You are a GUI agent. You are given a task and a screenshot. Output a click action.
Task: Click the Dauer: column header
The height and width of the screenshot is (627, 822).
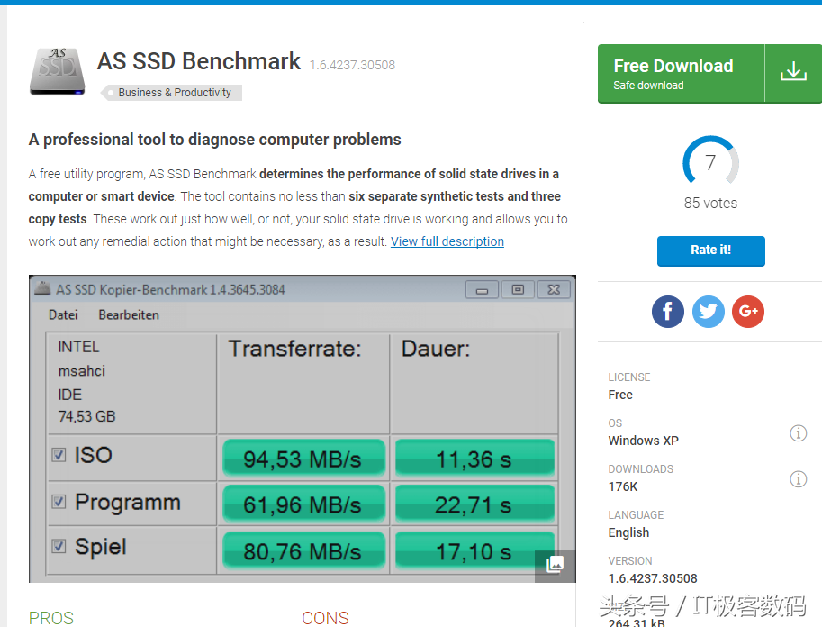(x=436, y=349)
